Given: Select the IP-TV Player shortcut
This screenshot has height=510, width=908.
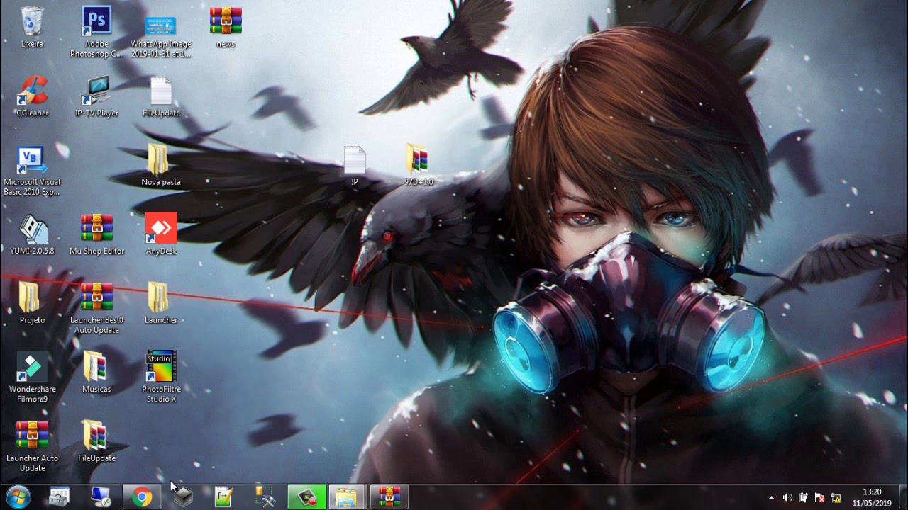Looking at the screenshot, I should [x=96, y=90].
